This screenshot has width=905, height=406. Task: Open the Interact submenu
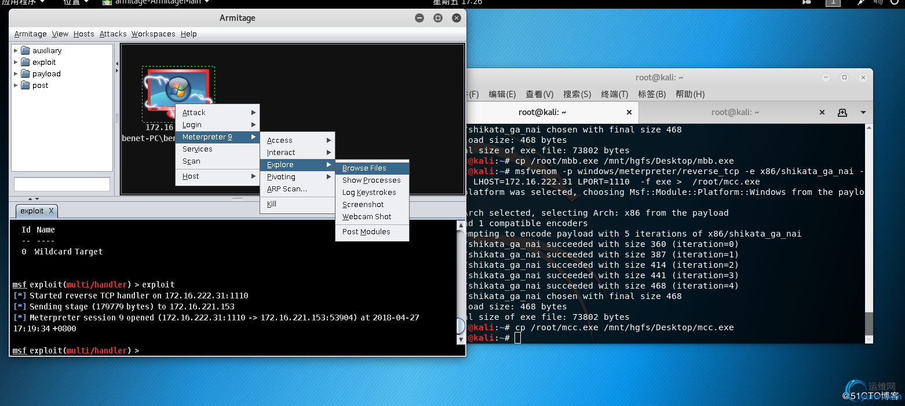[x=297, y=152]
